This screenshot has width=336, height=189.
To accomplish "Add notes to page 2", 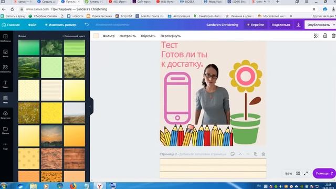I will pyautogui.click(x=233, y=154).
